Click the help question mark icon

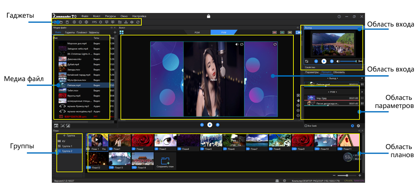coord(339,16)
